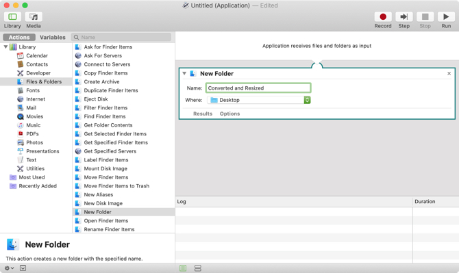Select the Utilities category
Screen dimensions: 459x273
[36, 168]
